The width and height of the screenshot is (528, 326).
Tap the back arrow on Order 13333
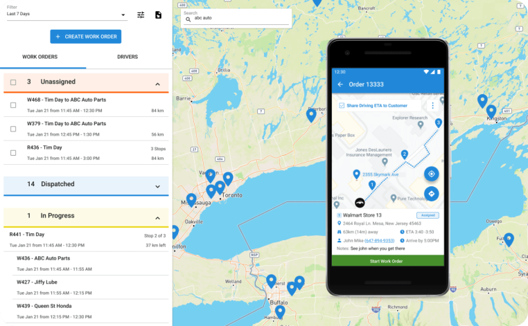tap(340, 84)
